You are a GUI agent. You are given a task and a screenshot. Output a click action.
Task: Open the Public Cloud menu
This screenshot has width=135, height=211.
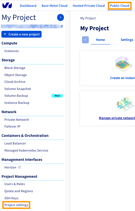119,6
